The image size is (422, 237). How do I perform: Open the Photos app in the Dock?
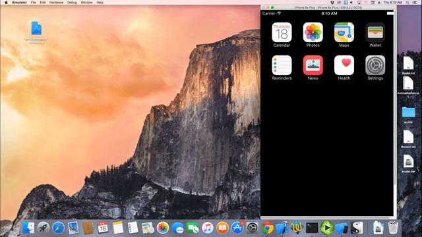click(163, 228)
